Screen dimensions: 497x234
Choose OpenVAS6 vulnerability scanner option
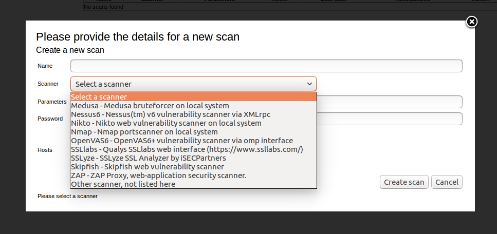point(193,140)
